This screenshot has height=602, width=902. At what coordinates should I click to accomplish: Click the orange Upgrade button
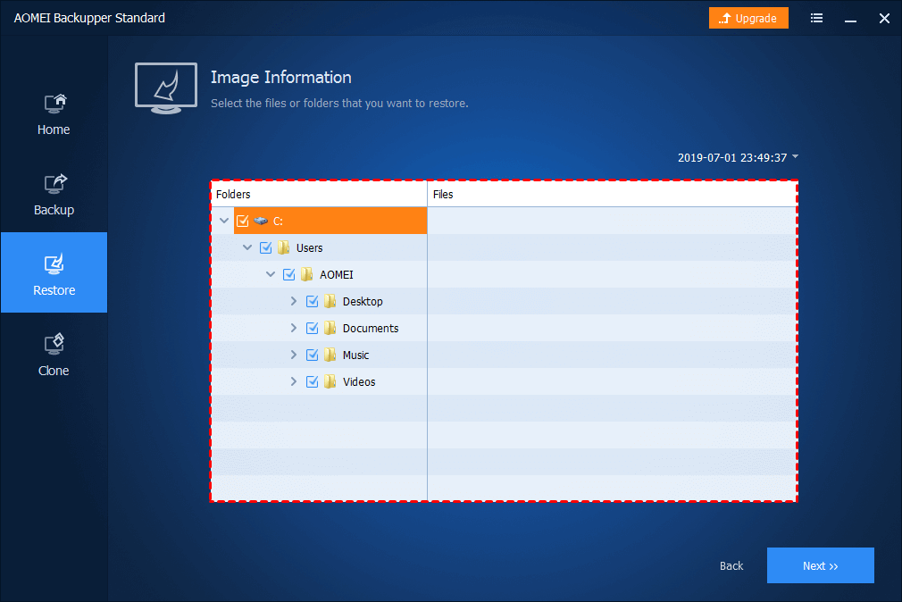click(748, 18)
